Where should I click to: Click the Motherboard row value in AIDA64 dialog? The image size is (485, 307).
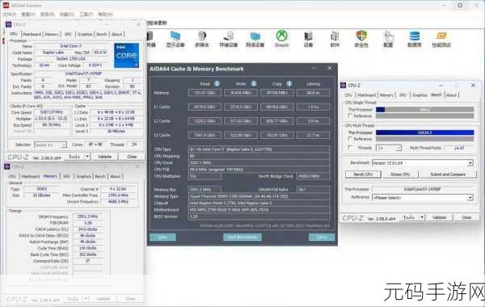pyautogui.click(x=259, y=210)
